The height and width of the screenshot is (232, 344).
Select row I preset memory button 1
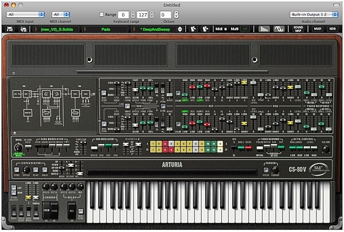pos(153,143)
